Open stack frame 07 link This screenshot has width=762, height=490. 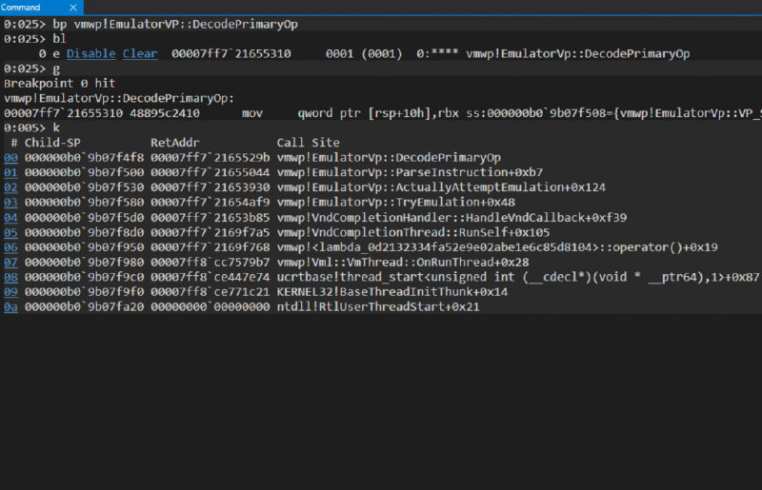[x=10, y=263]
